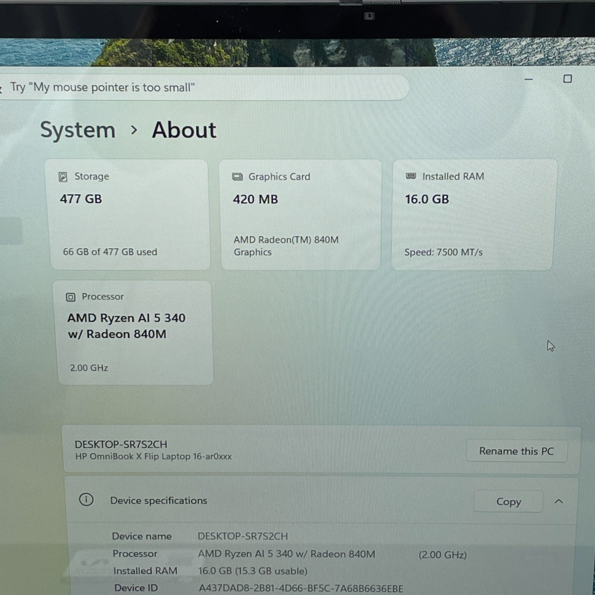595x595 pixels.
Task: Click the Storage card icon
Action: point(63,177)
